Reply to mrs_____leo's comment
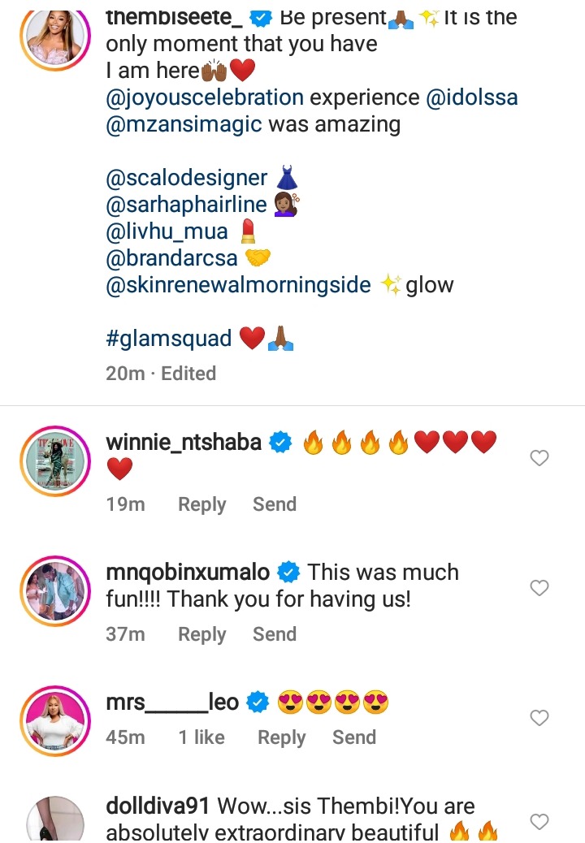Viewport: 585px width, 843px height. click(281, 737)
